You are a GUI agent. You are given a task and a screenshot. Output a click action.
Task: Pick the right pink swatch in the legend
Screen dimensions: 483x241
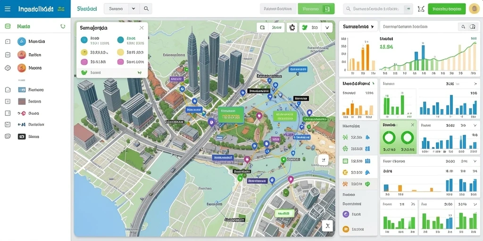pyautogui.click(x=120, y=62)
